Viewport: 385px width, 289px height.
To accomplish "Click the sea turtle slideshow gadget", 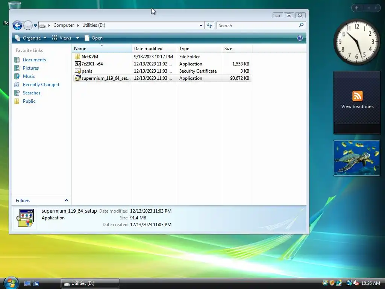I will 357,158.
